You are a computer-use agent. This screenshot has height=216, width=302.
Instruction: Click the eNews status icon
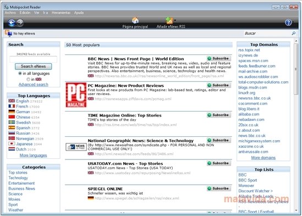8,34
